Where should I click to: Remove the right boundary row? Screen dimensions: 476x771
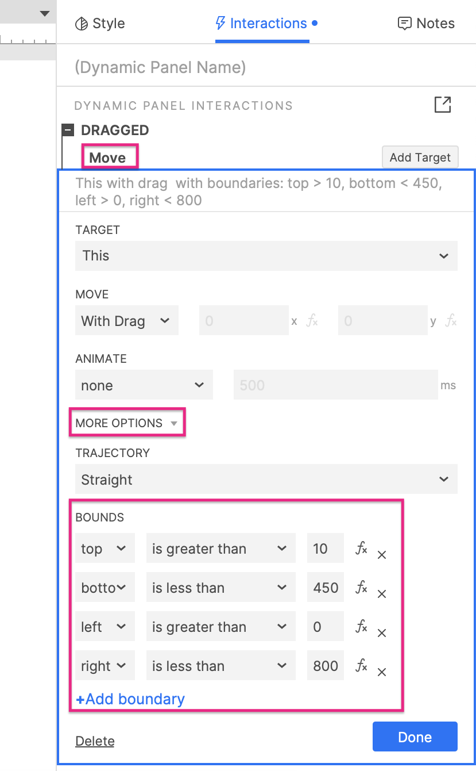tap(381, 673)
